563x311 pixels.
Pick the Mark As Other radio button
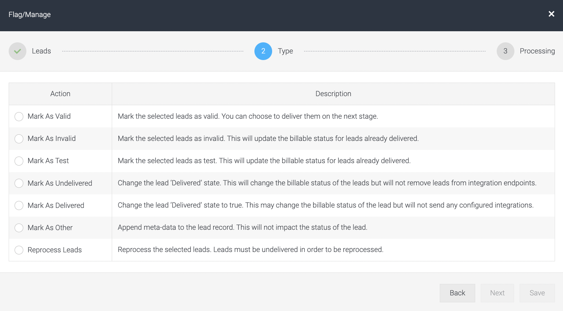[x=19, y=228]
